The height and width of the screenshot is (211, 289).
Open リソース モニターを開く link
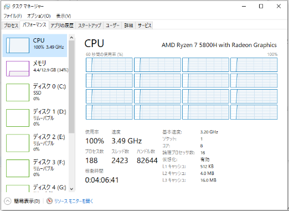(x=74, y=201)
